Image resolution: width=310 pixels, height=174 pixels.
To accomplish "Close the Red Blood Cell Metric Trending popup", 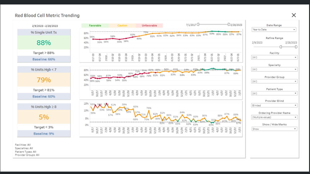I will coord(293,15).
